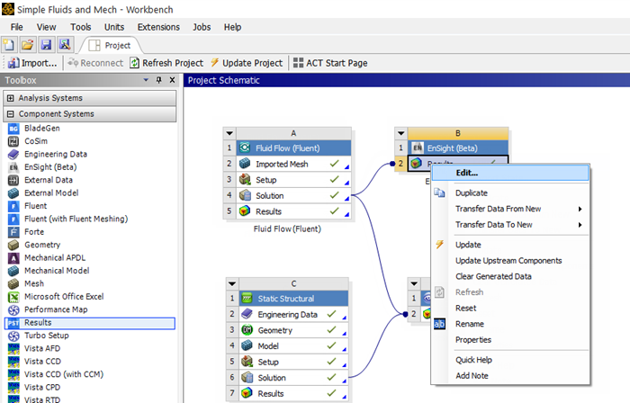Select Imported Mesh cell in system A
The height and width of the screenshot is (403, 630).
293,164
